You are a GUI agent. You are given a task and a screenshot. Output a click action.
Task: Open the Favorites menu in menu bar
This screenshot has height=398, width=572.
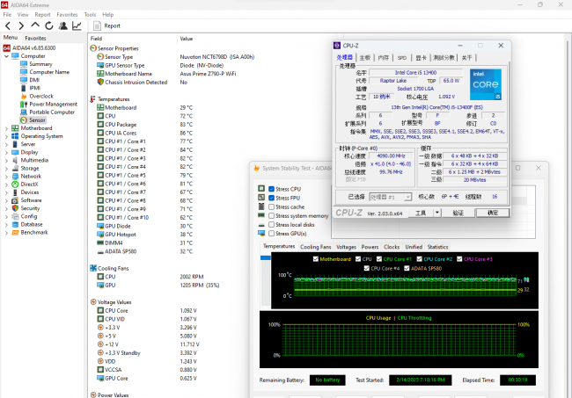(x=67, y=15)
